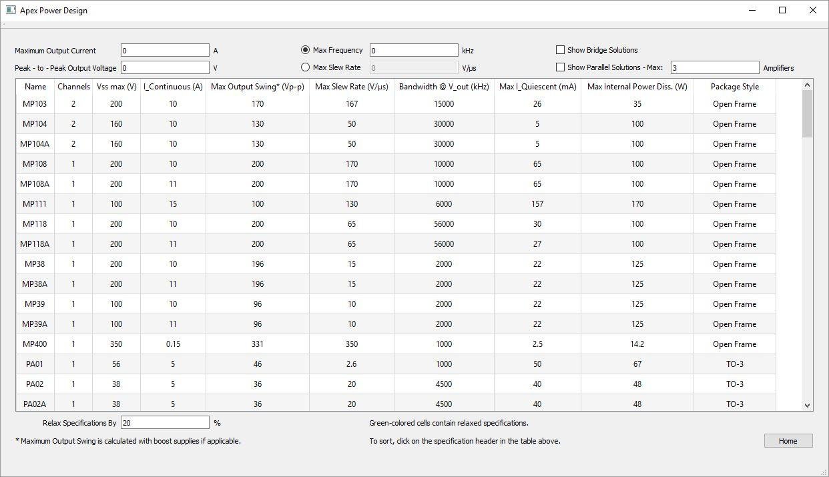Sort table by the Name column header

coord(35,86)
